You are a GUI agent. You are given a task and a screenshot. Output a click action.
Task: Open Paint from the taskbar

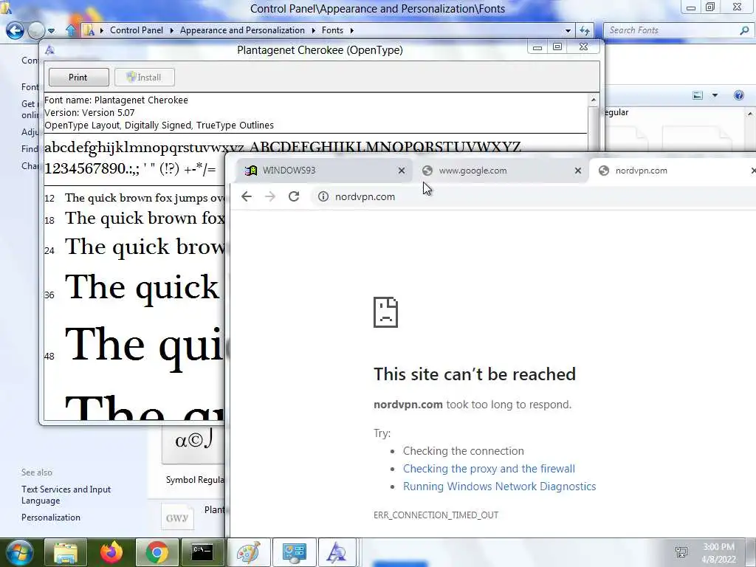tap(248, 552)
